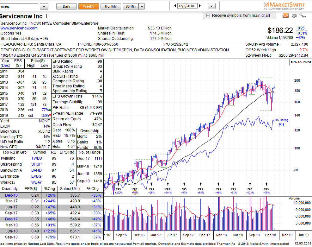Image resolution: width=312 pixels, height=247 pixels.
Task: Switch to the 60 Min chart
Action: click(x=131, y=6)
